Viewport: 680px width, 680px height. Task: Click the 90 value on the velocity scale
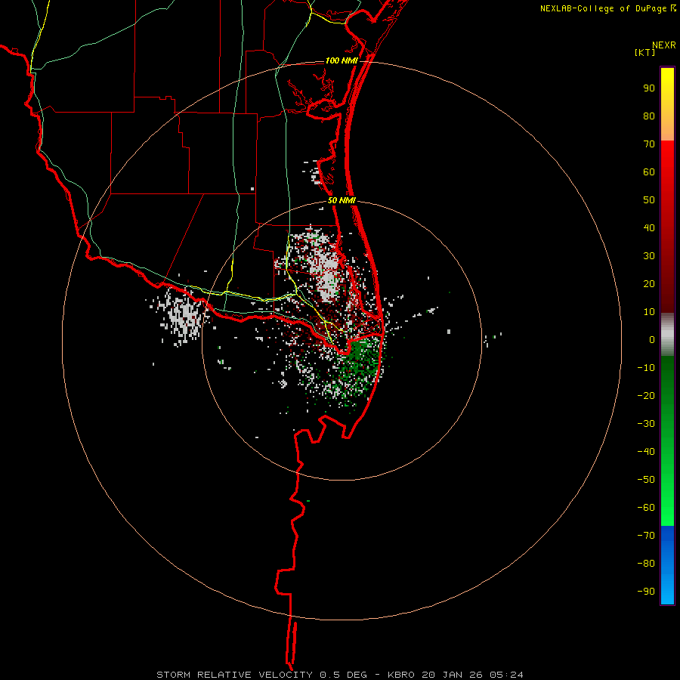click(649, 88)
